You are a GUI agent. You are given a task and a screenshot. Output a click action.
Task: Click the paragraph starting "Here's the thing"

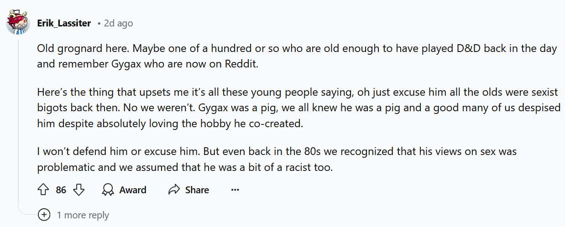(297, 108)
